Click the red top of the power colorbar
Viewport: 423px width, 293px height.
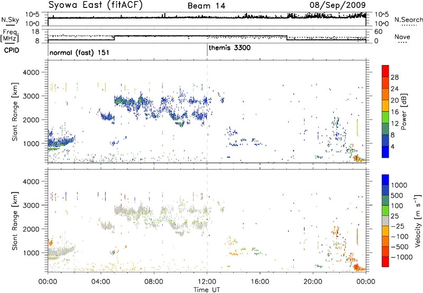click(x=385, y=70)
